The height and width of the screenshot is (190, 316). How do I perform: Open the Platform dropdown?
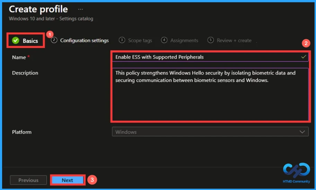[x=210, y=132]
